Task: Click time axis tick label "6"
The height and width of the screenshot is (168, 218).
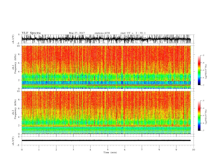Action: (125, 150)
